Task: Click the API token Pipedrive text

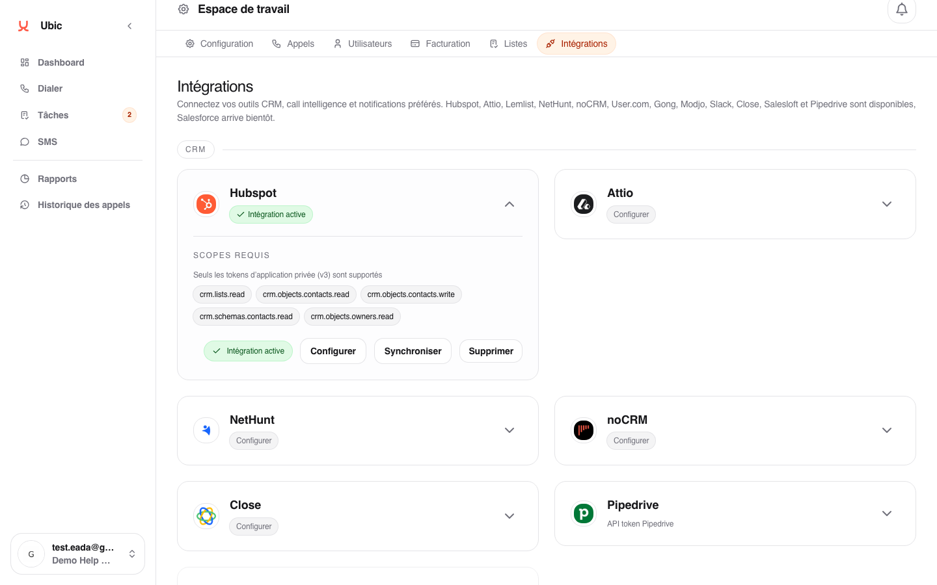Action: (640, 524)
